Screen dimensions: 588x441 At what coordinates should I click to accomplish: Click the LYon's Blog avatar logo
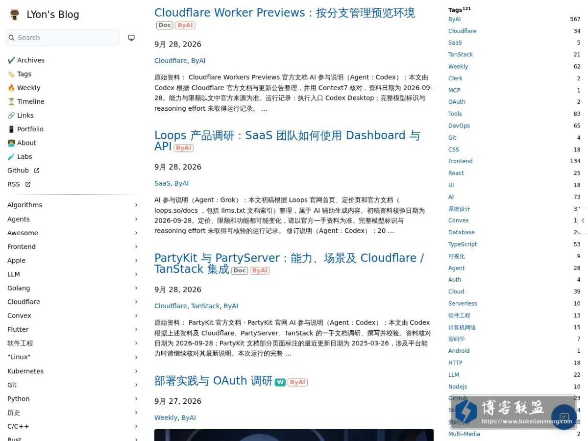point(15,15)
